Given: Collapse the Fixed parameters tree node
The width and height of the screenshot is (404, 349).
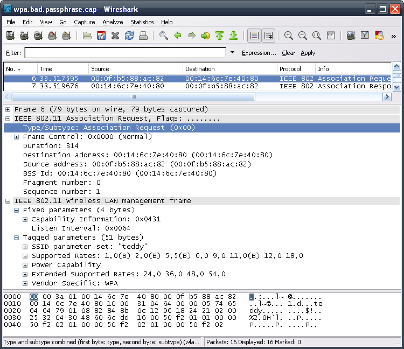Looking at the screenshot, I should coord(17,210).
